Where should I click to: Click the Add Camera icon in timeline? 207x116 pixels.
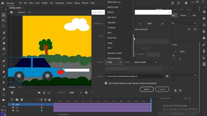tap(39, 93)
